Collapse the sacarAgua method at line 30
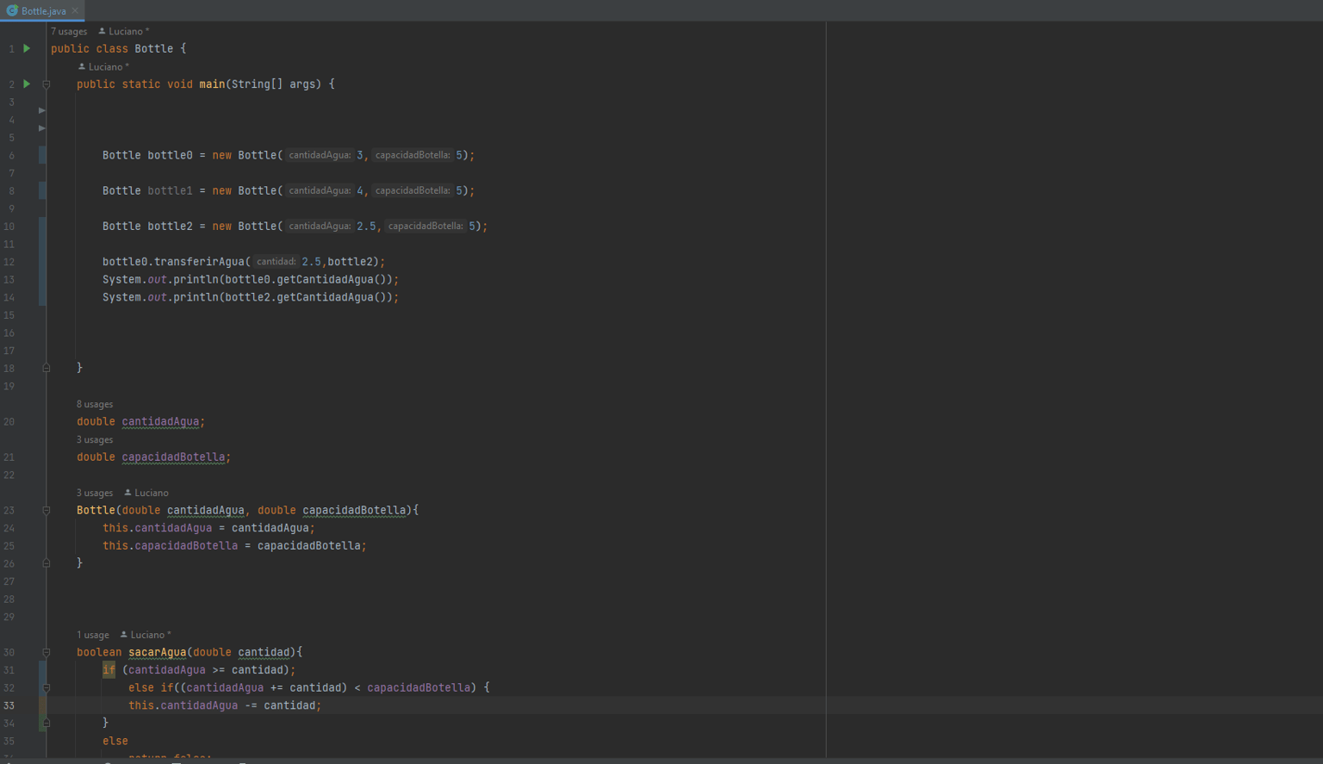1323x764 pixels. pos(47,652)
